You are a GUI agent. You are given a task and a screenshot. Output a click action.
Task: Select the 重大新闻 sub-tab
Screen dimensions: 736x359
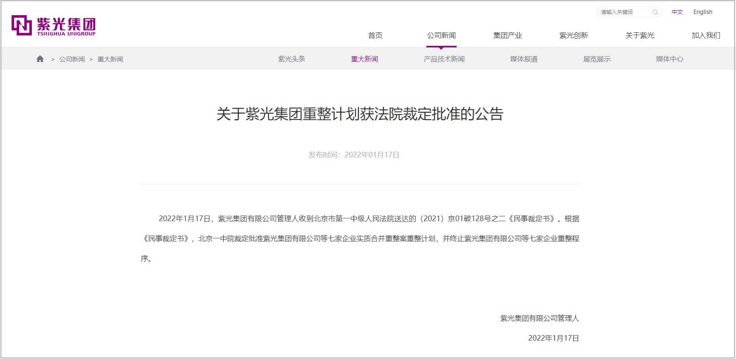coord(365,59)
